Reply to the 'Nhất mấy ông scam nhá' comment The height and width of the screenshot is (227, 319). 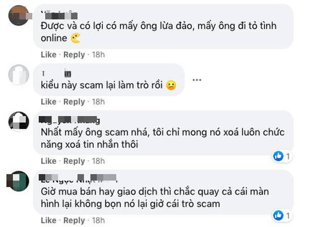[74, 161]
